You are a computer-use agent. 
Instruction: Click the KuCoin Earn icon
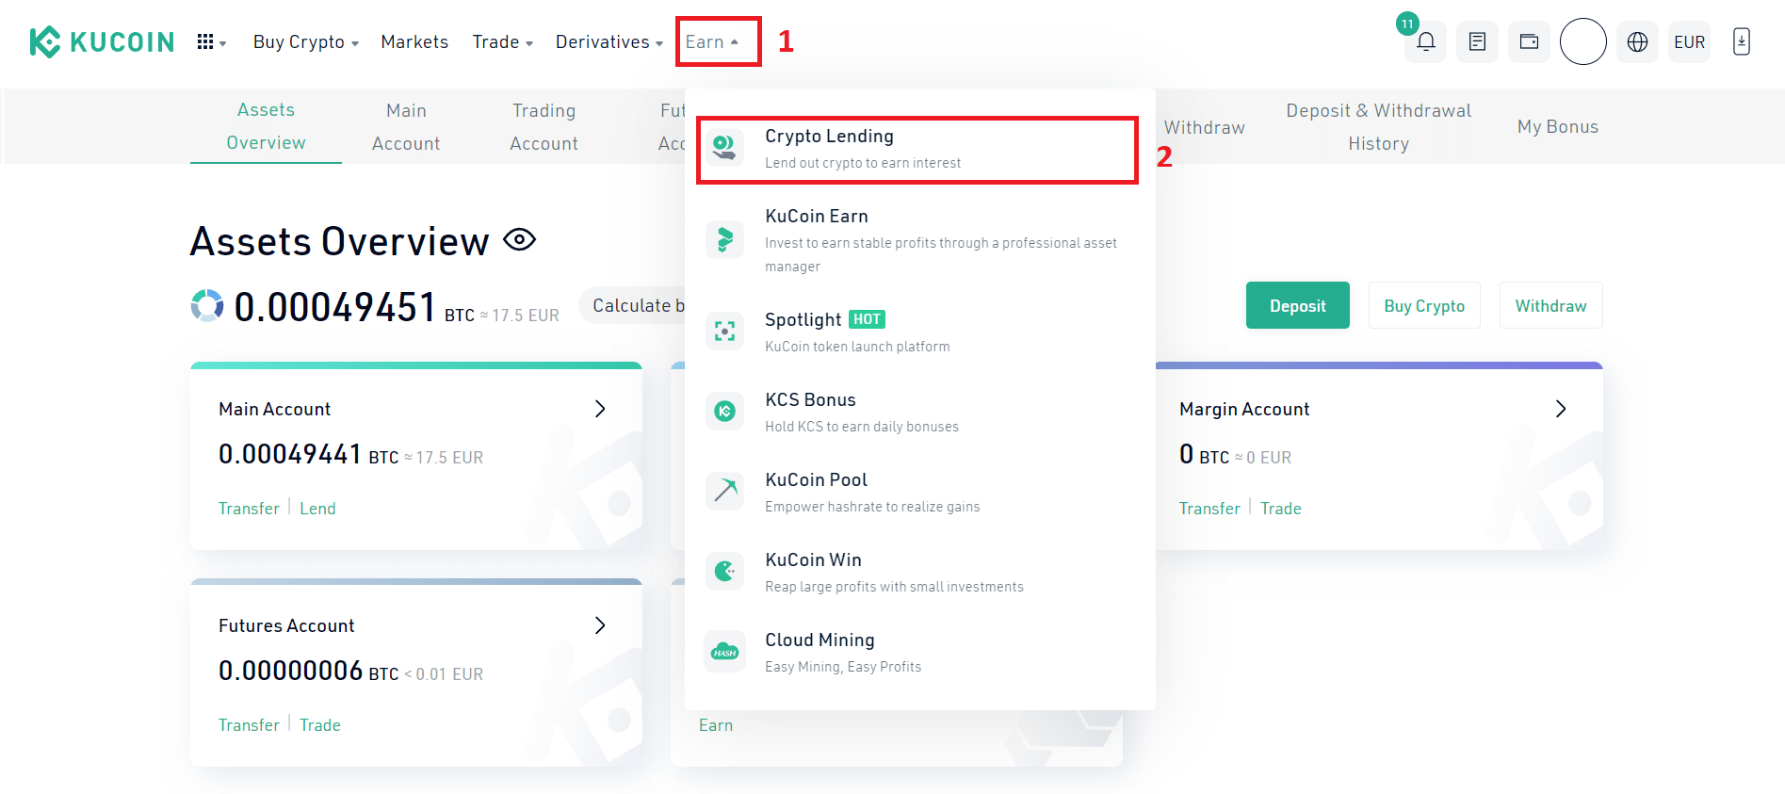(x=724, y=239)
